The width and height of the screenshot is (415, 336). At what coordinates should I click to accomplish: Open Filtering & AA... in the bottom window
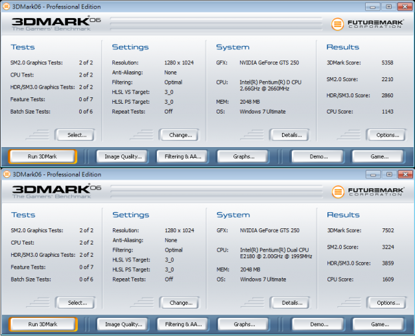[184, 324]
